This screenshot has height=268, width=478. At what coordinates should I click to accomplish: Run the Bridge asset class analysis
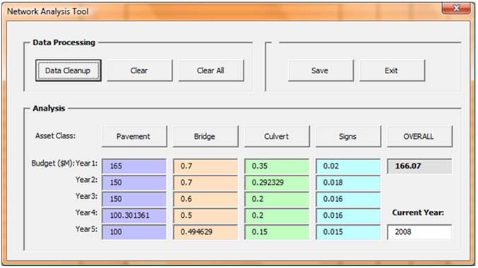205,136
